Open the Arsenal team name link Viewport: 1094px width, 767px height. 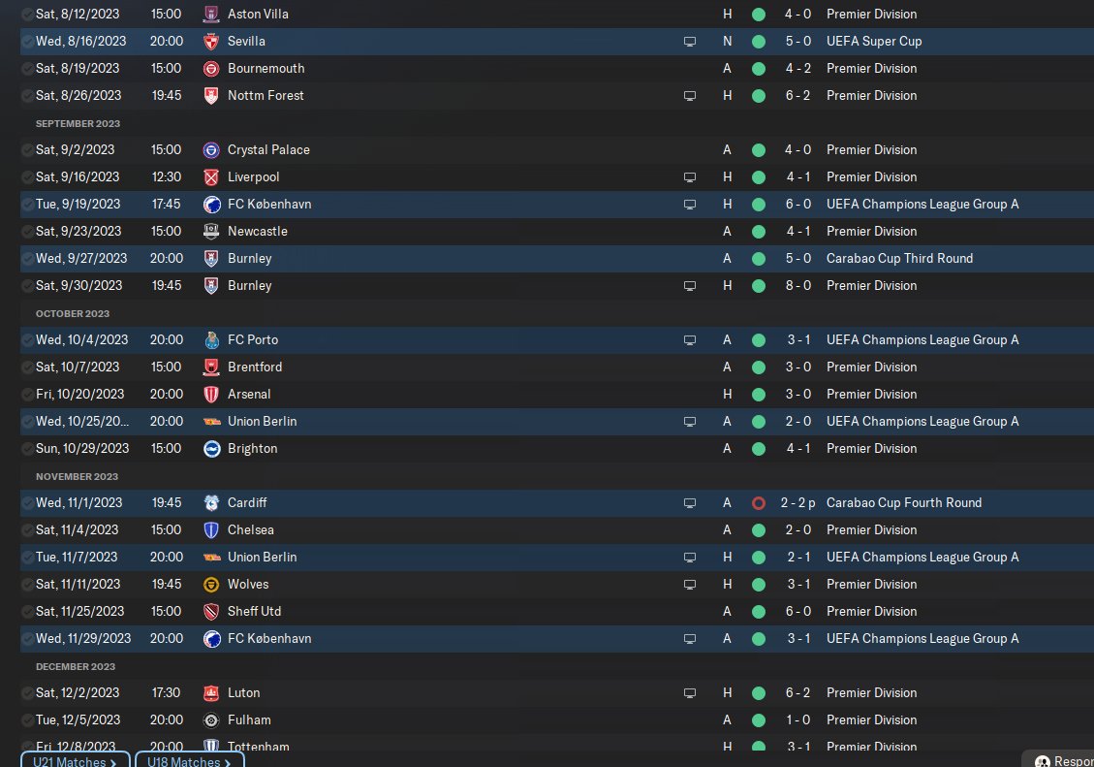[249, 395]
